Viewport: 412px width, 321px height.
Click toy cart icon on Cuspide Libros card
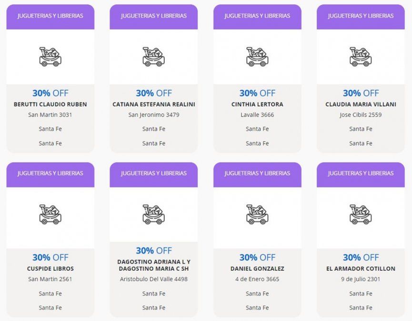click(x=50, y=214)
